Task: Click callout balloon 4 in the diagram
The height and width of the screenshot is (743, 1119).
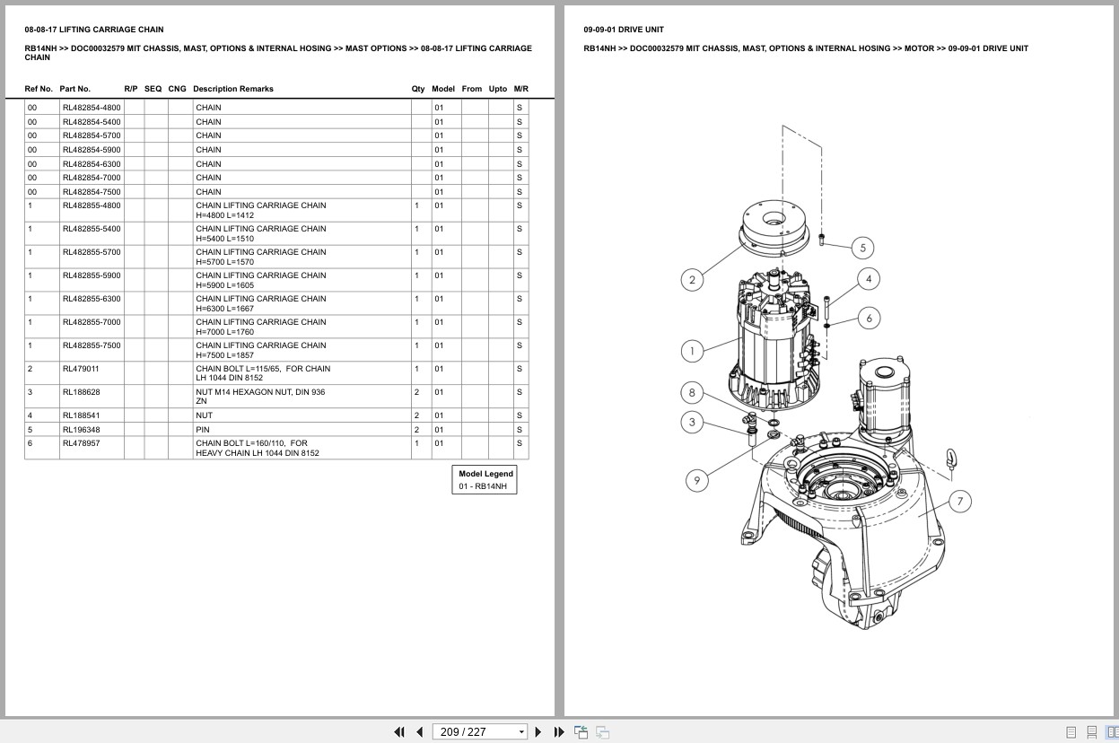Action: click(x=868, y=279)
